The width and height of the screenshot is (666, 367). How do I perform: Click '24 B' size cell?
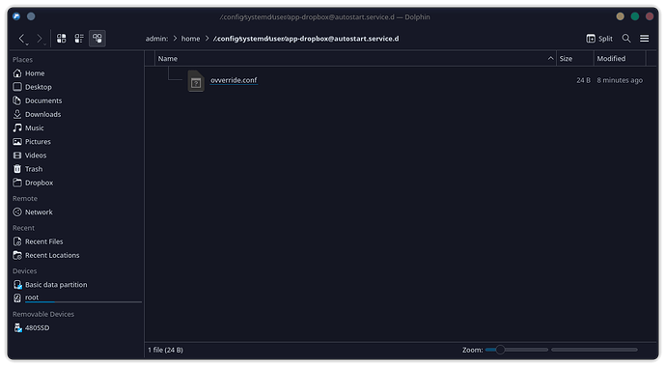coord(583,80)
